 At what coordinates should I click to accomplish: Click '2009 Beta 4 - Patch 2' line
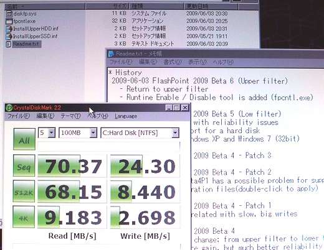click(x=232, y=172)
